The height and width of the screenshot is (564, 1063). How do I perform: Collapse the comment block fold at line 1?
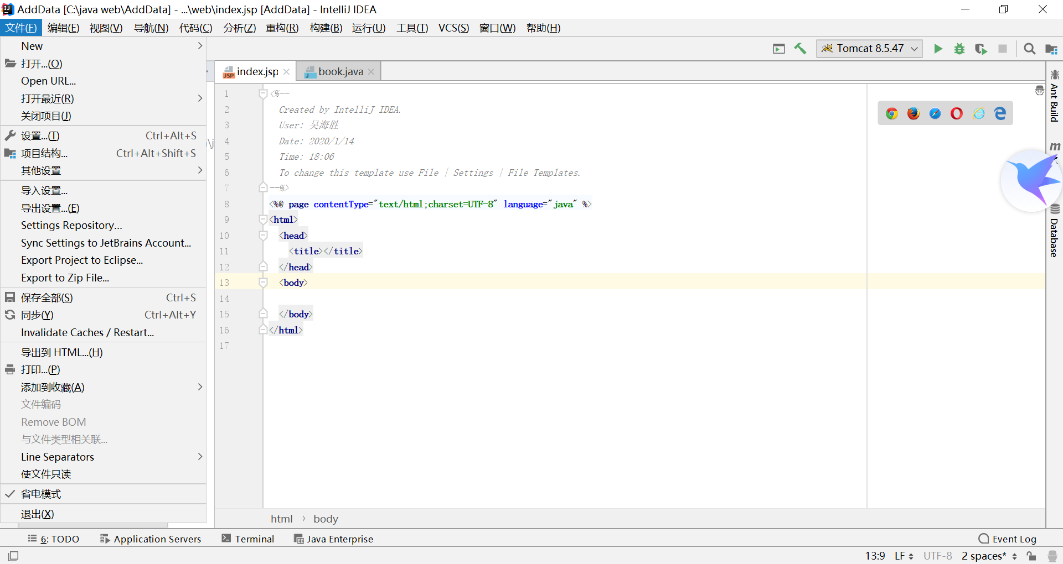(x=263, y=94)
